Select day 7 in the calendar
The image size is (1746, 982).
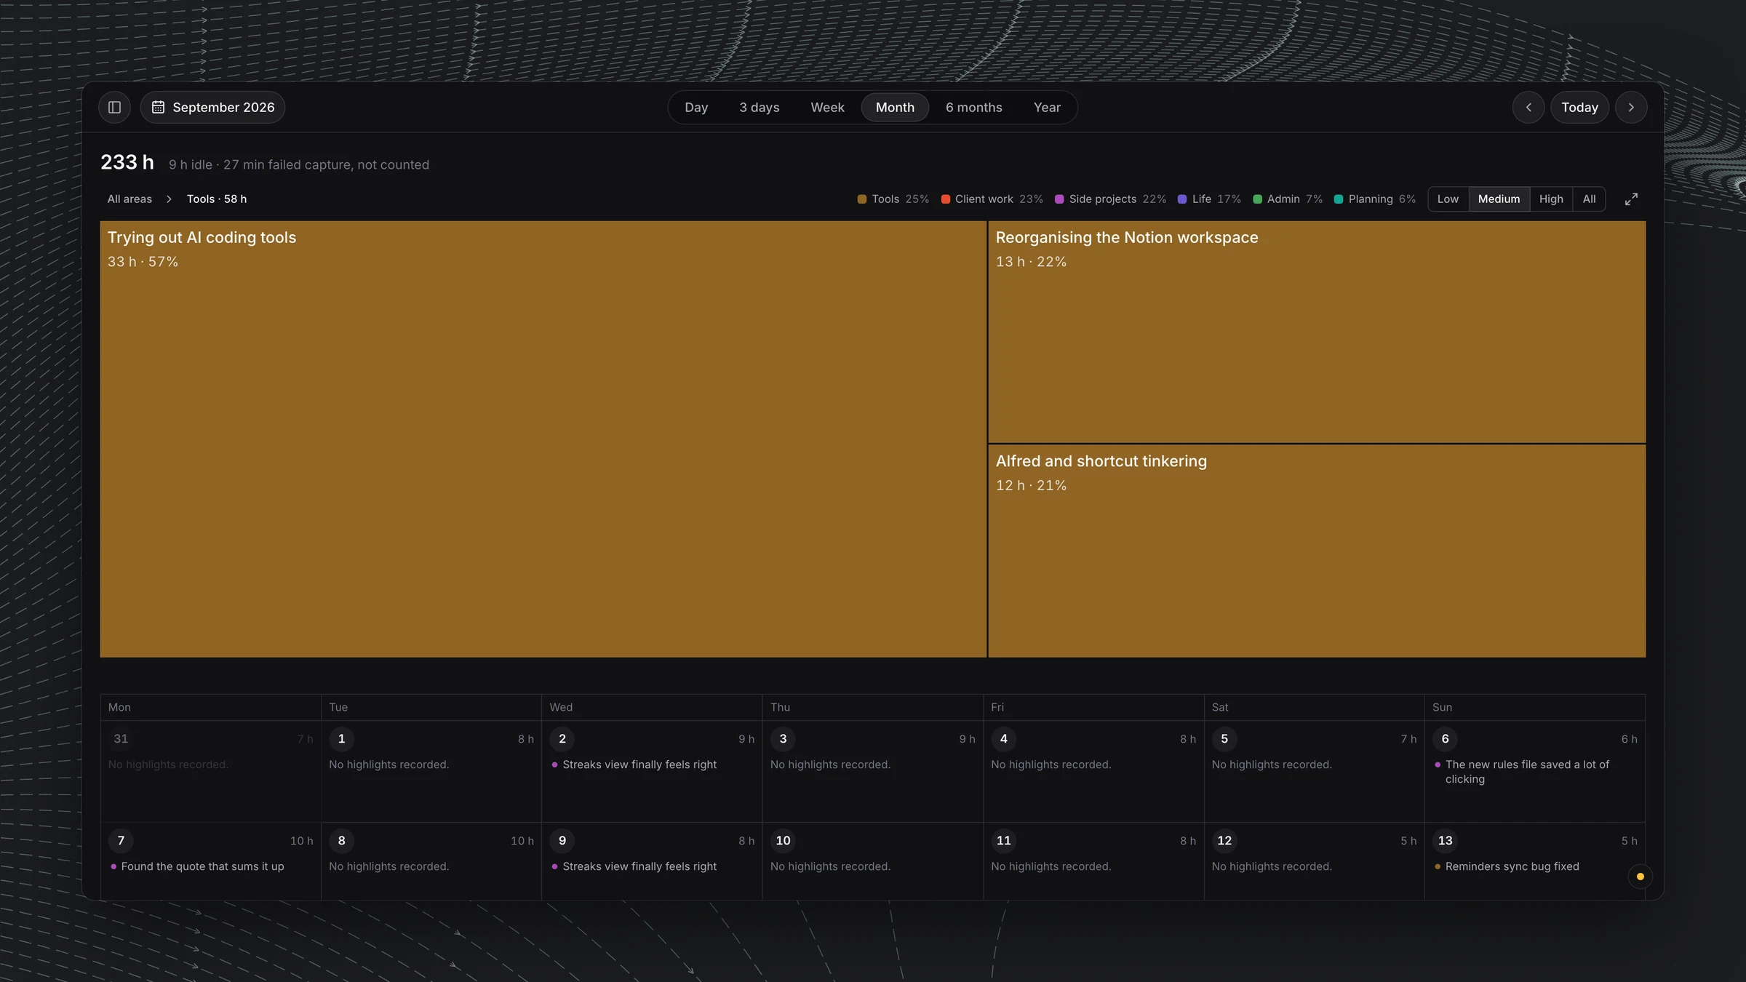tap(121, 840)
